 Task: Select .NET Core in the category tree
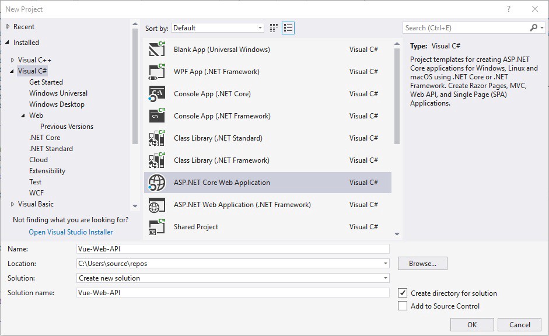(x=44, y=138)
